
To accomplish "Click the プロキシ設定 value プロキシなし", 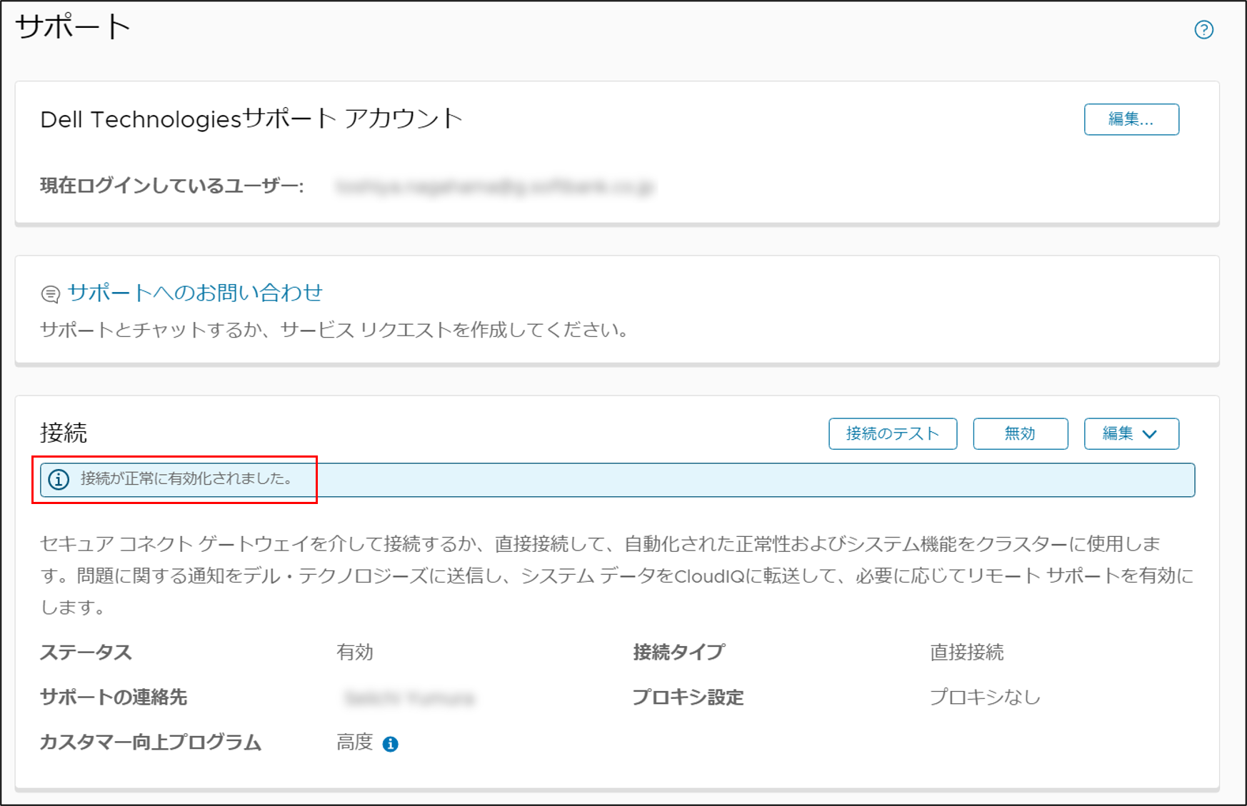I will (x=985, y=697).
